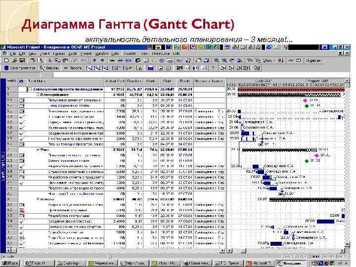Open the Show outline dropdown
Viewport: 356px width, 267px height.
pos(269,60)
